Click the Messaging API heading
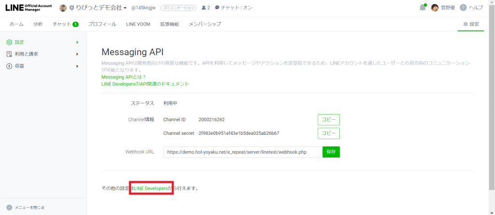Viewport: 495px width, 215px height. [x=132, y=52]
